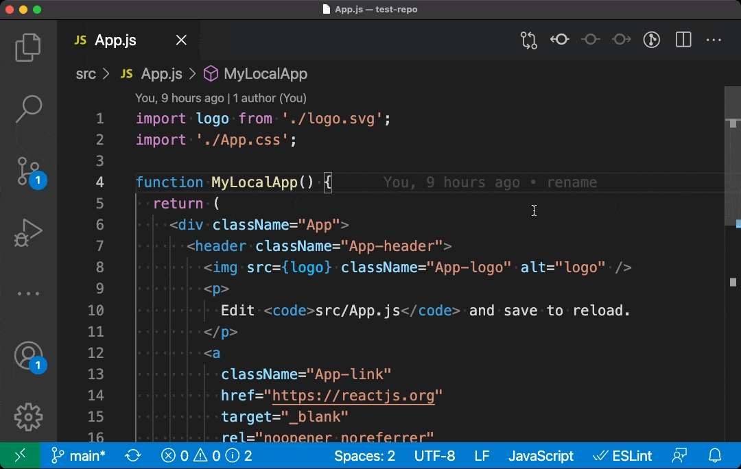Open the Run and Debug view

pyautogui.click(x=28, y=232)
